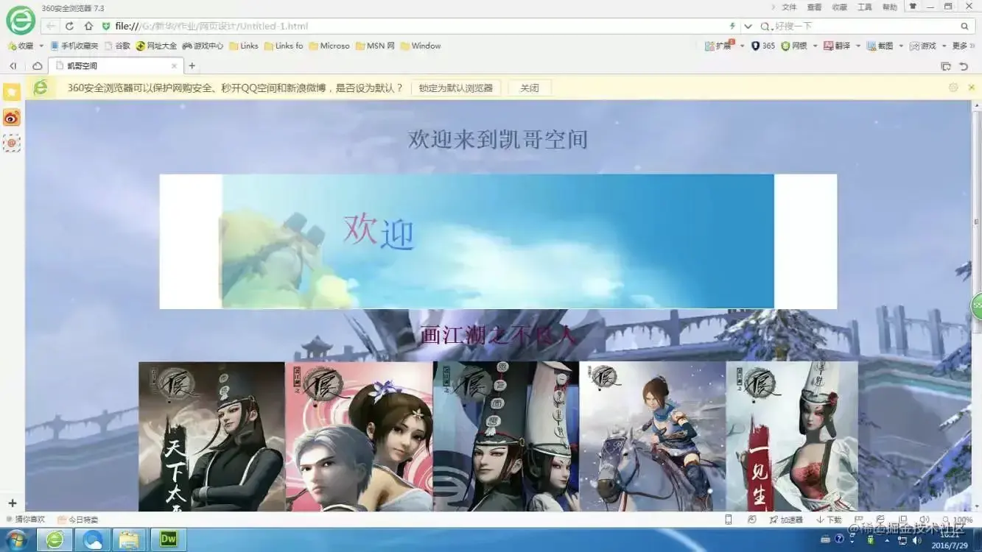Close the notification bar with X
This screenshot has width=982, height=552.
[972, 88]
